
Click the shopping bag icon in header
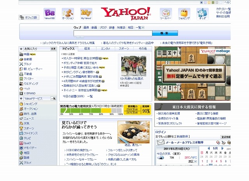point(183,13)
